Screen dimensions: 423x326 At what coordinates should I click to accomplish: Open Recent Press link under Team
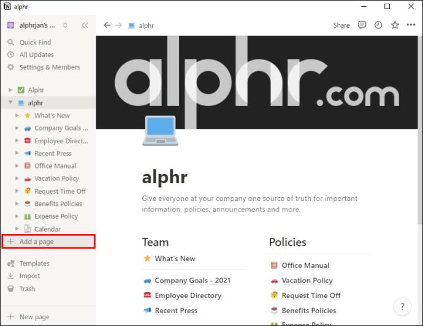[x=176, y=311]
